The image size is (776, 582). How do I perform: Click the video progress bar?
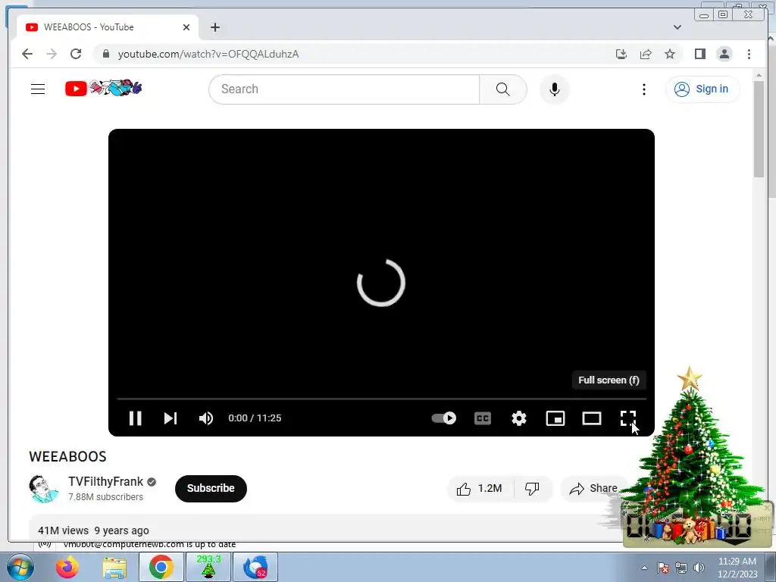(x=382, y=399)
